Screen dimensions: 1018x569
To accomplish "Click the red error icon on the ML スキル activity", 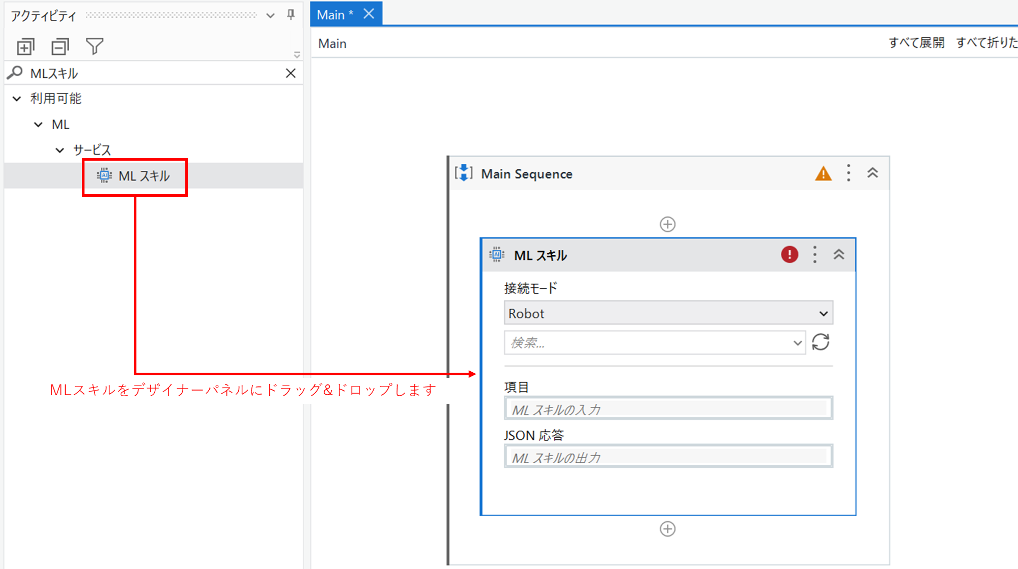I will (789, 255).
